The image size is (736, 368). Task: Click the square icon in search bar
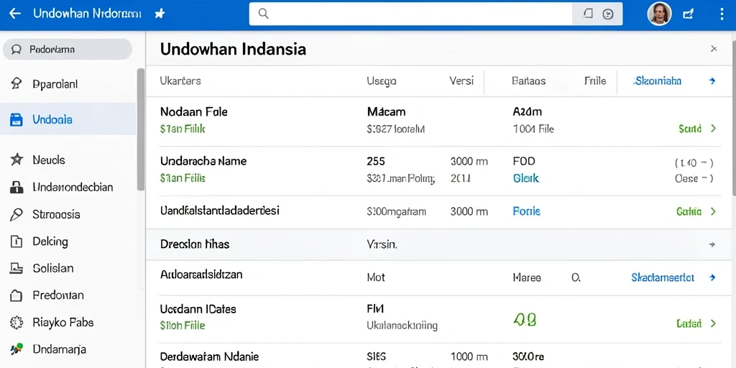pyautogui.click(x=587, y=14)
